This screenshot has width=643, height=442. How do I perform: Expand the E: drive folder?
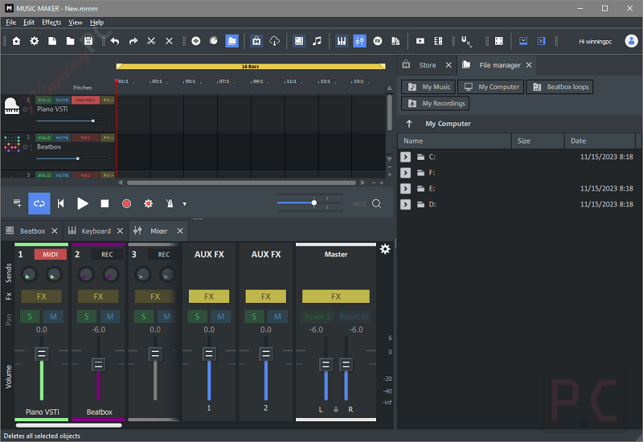tap(405, 189)
